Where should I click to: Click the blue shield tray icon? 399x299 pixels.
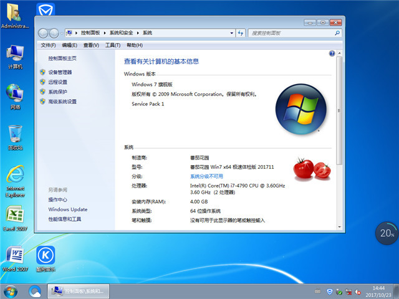(330, 292)
